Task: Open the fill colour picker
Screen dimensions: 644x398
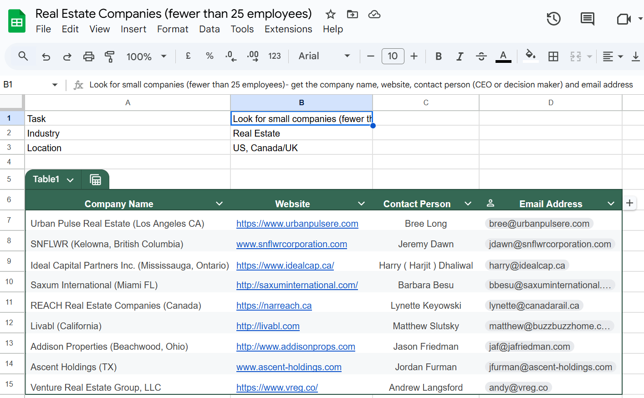Action: (530, 56)
